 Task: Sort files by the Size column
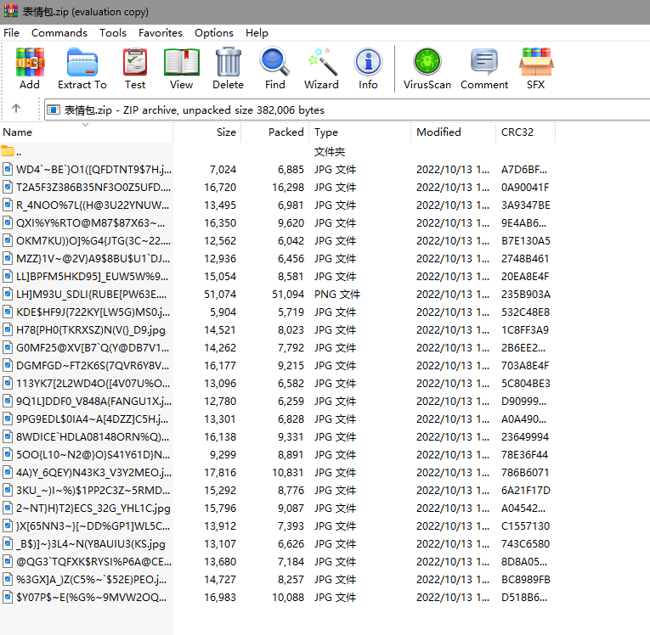pyautogui.click(x=206, y=132)
